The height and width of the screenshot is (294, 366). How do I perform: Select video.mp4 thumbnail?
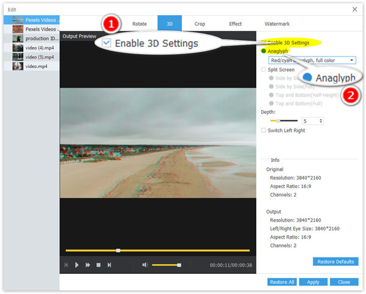[x=18, y=66]
